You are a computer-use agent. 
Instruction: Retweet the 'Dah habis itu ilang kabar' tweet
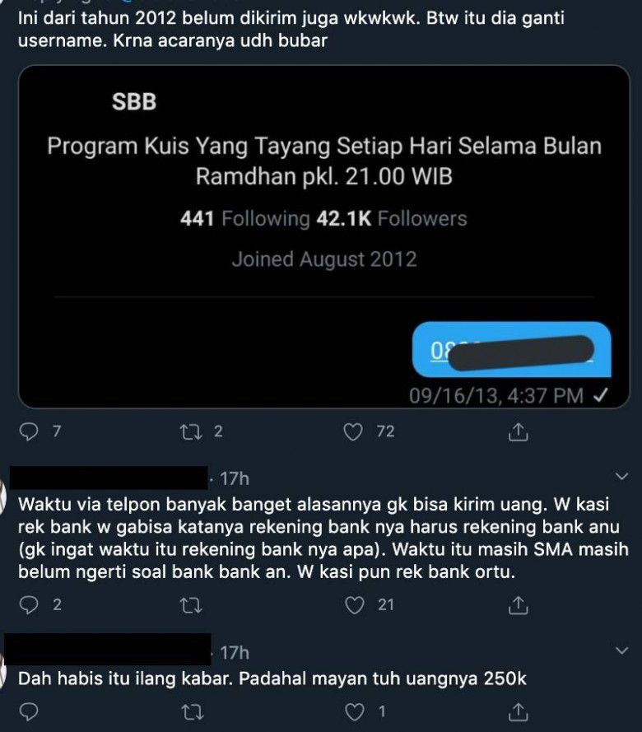[x=191, y=712]
